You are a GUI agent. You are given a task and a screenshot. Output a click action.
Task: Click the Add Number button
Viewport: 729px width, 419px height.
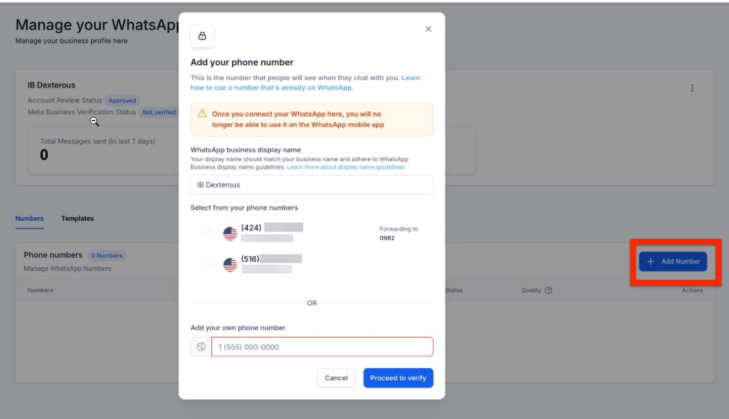673,262
